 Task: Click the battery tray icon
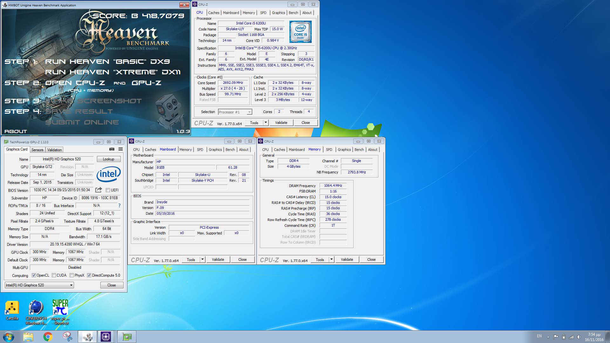coord(564,337)
